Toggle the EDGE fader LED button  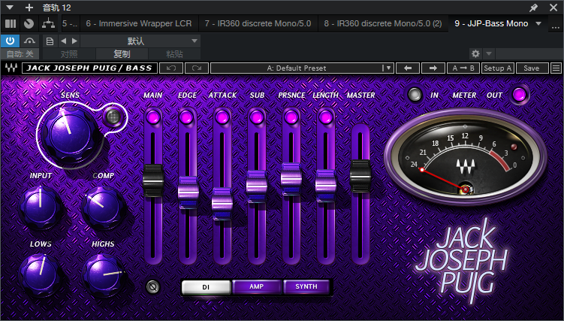(186, 117)
